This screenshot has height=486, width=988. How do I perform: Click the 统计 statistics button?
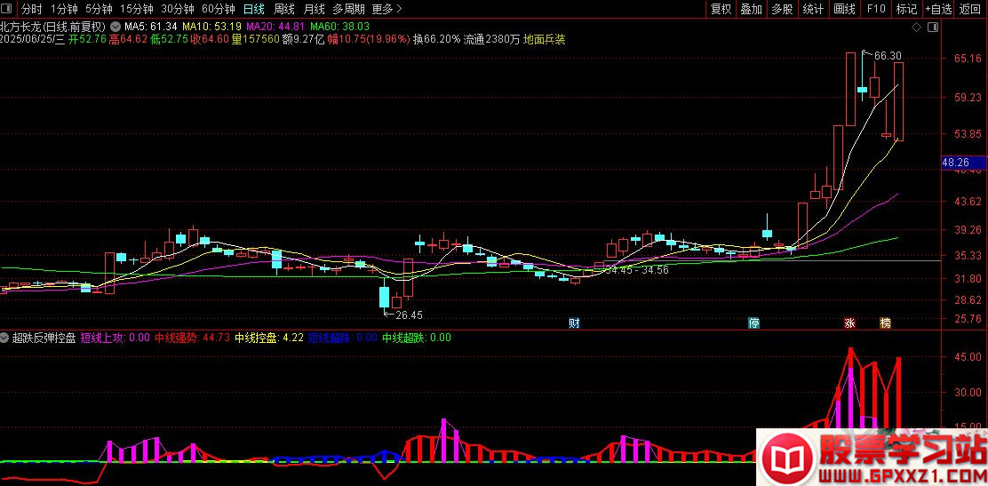coord(814,9)
